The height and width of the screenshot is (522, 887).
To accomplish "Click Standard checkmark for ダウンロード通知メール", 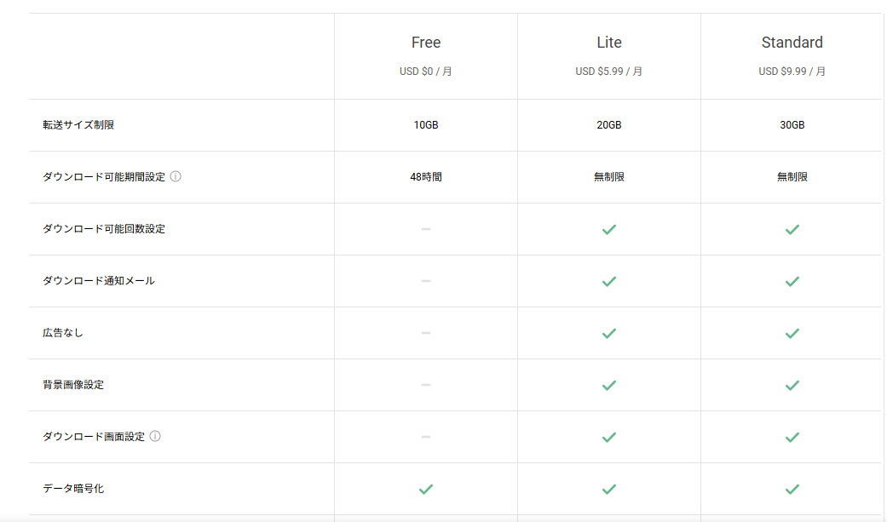I will pyautogui.click(x=792, y=281).
